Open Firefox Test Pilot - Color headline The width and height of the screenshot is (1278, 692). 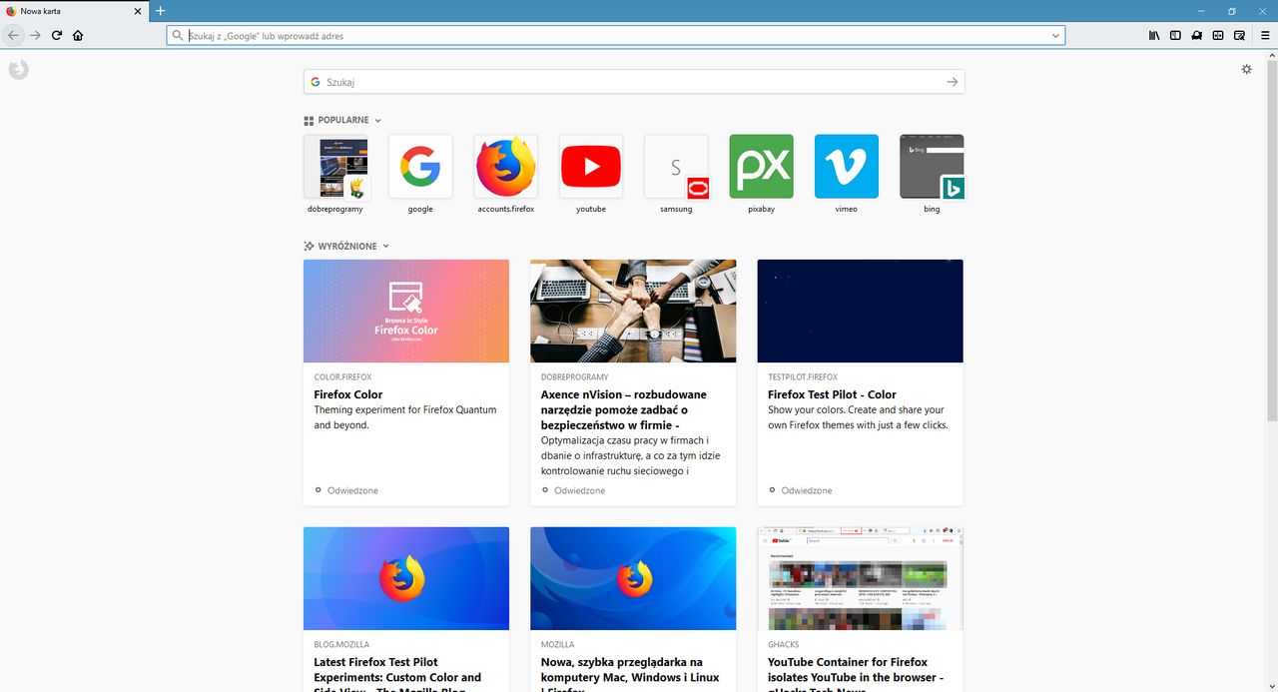[x=832, y=394]
